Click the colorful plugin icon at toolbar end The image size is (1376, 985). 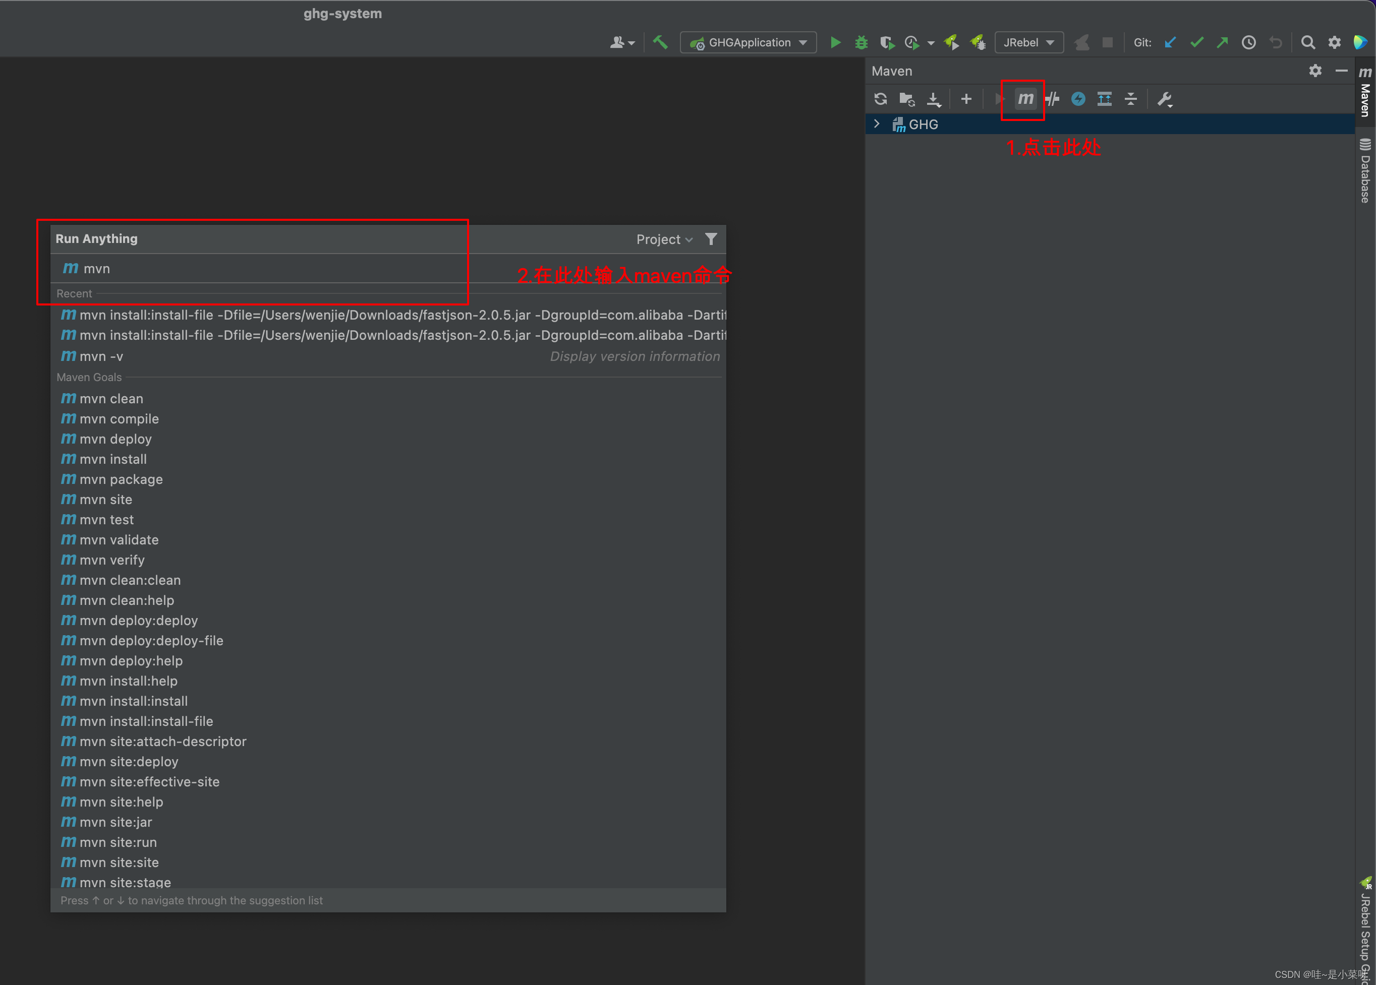pos(1360,42)
